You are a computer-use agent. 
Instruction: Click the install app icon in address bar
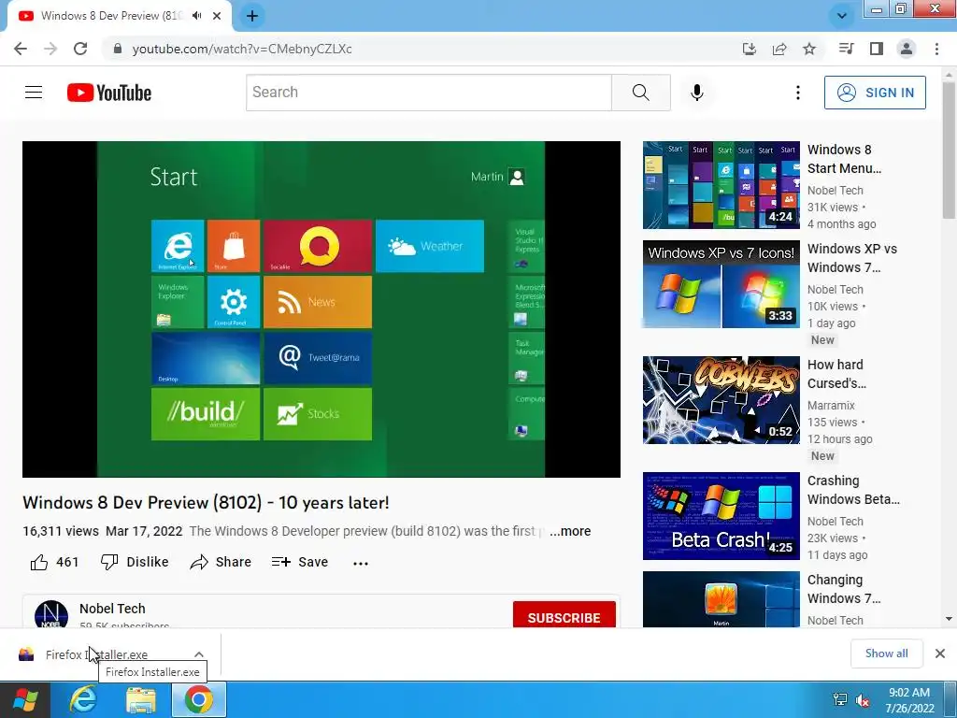(749, 49)
